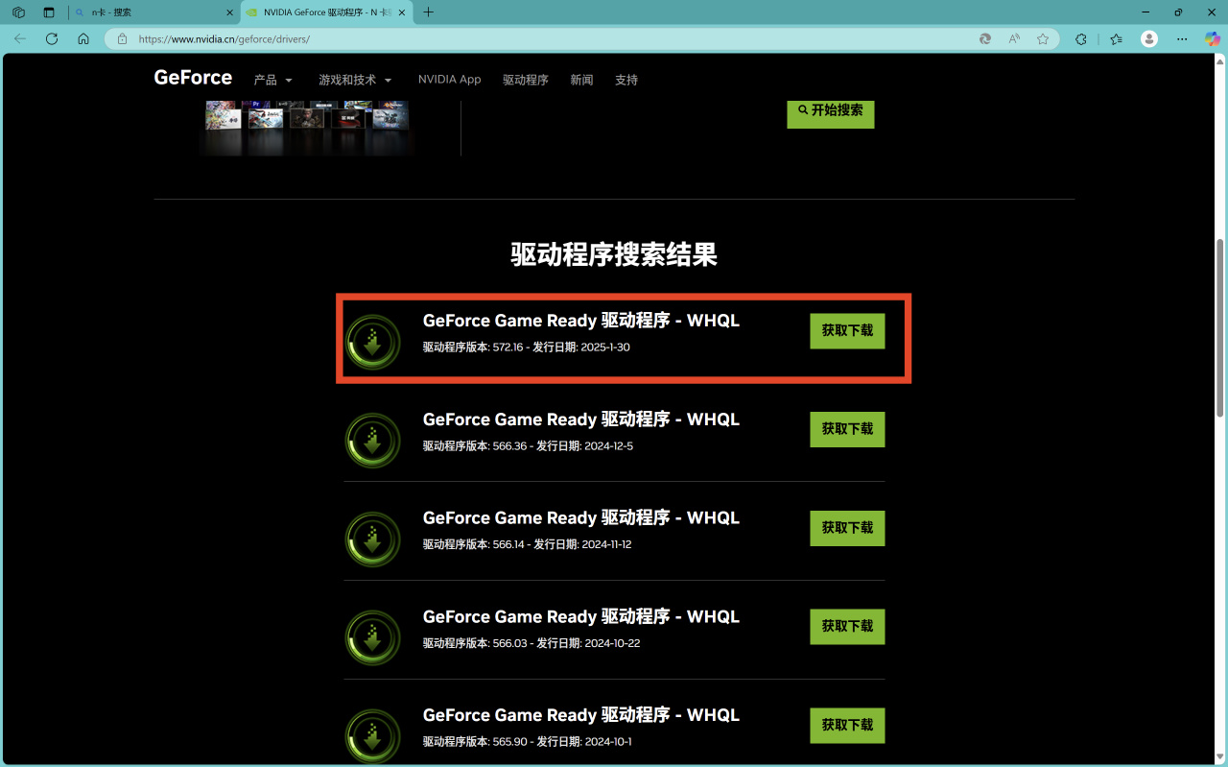The height and width of the screenshot is (767, 1228).
Task: Add page to favorites star
Action: (x=1043, y=39)
